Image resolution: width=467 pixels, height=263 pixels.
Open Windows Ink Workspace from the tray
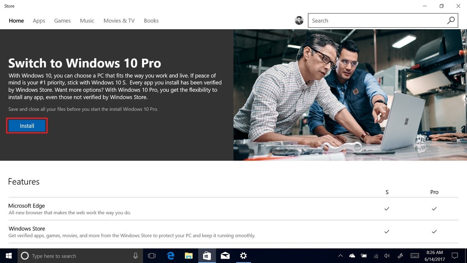400,256
